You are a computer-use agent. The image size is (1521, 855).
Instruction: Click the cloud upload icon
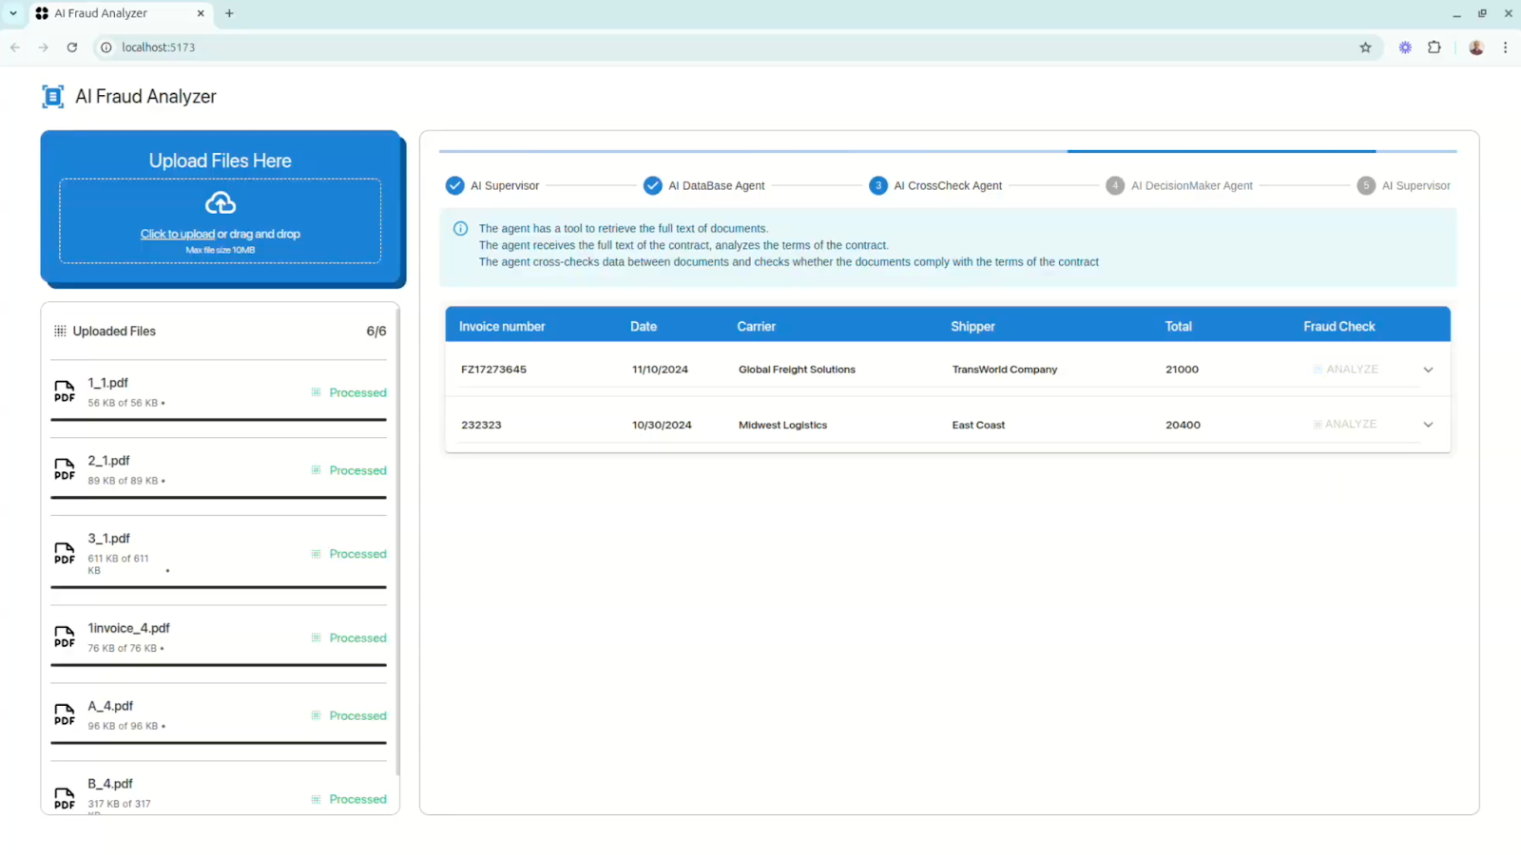click(x=220, y=202)
